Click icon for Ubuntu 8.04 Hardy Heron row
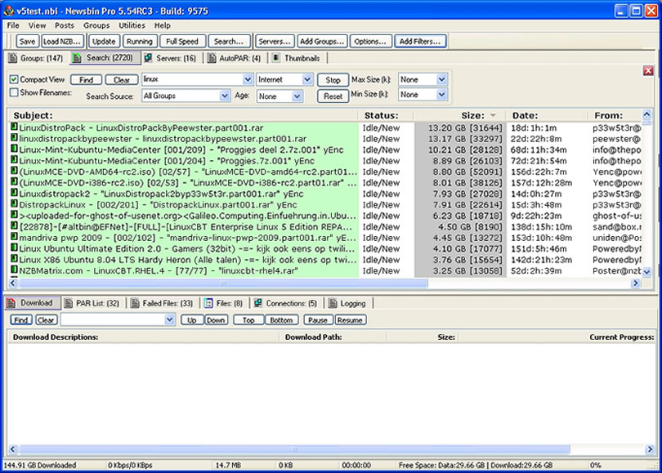Viewport: 662px width, 473px height. coord(14,259)
